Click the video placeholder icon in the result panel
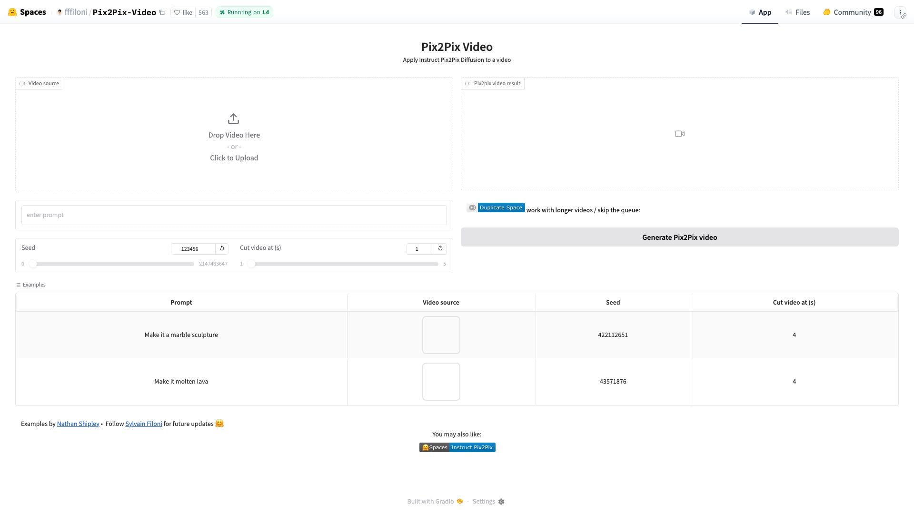The height and width of the screenshot is (514, 914). click(680, 134)
